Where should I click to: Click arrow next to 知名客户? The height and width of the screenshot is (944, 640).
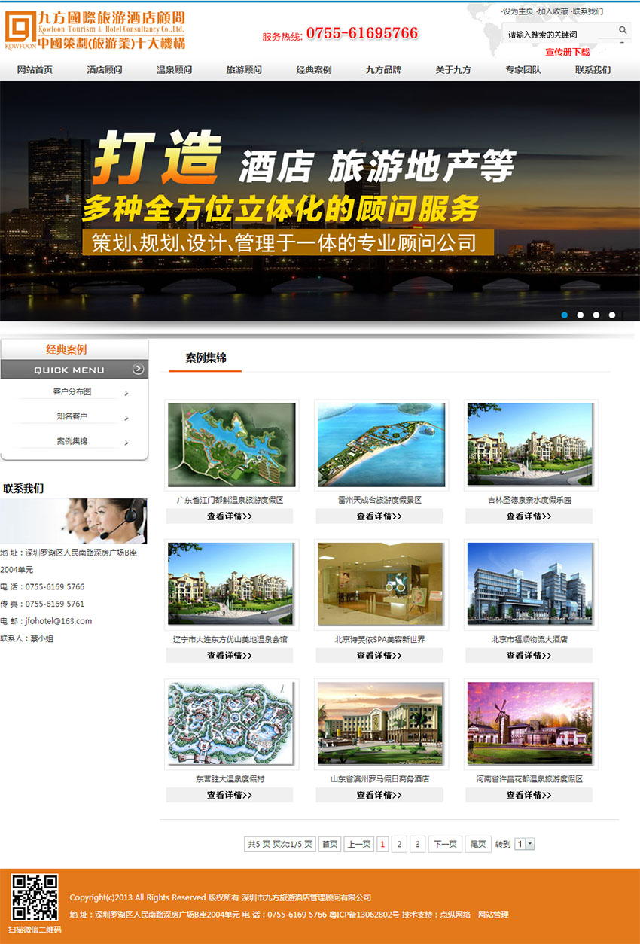coord(126,418)
